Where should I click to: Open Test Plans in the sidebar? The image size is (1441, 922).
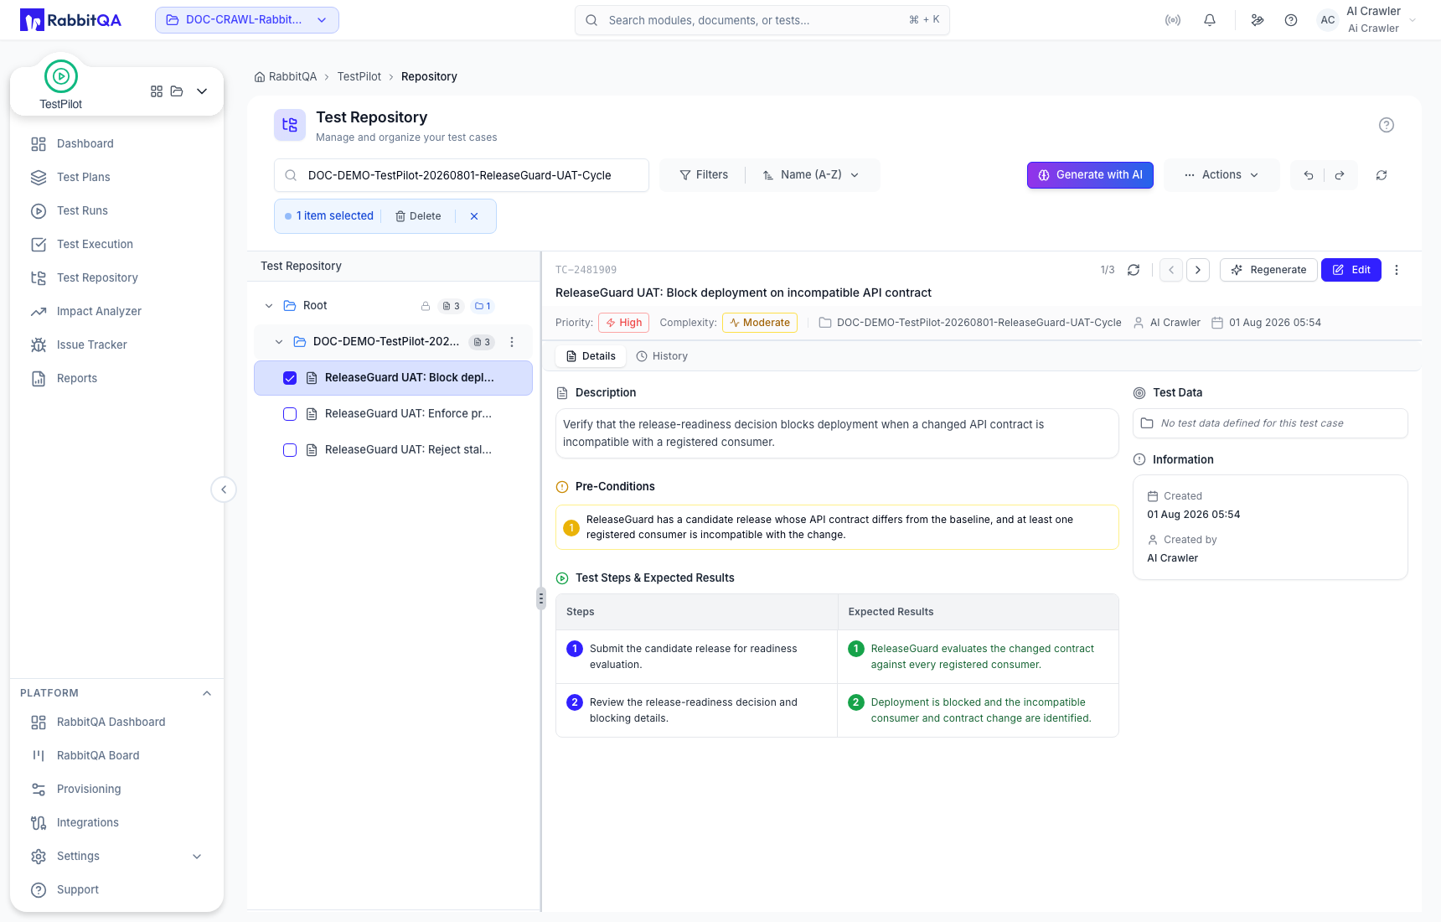click(x=117, y=178)
